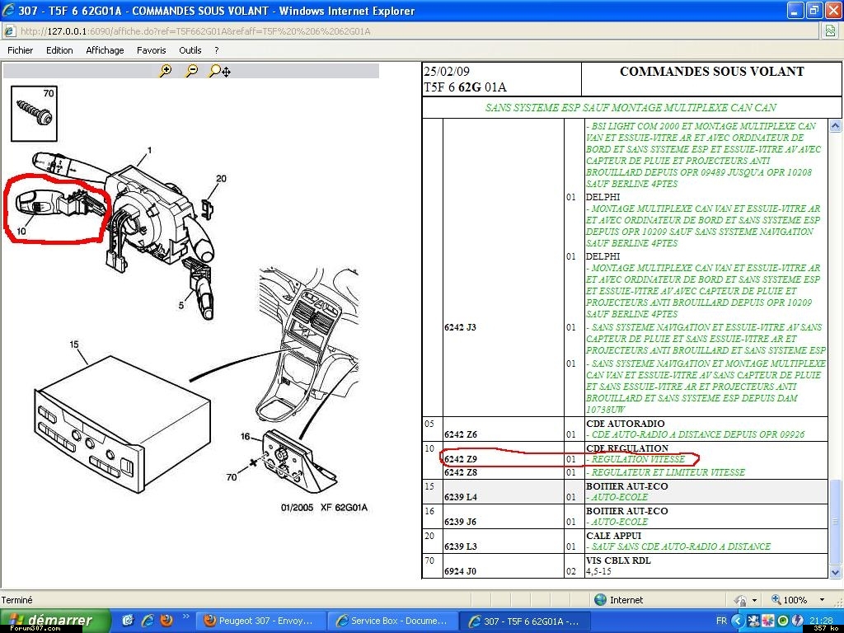Open the Favoris menu
Image resolution: width=844 pixels, height=633 pixels.
tap(152, 50)
